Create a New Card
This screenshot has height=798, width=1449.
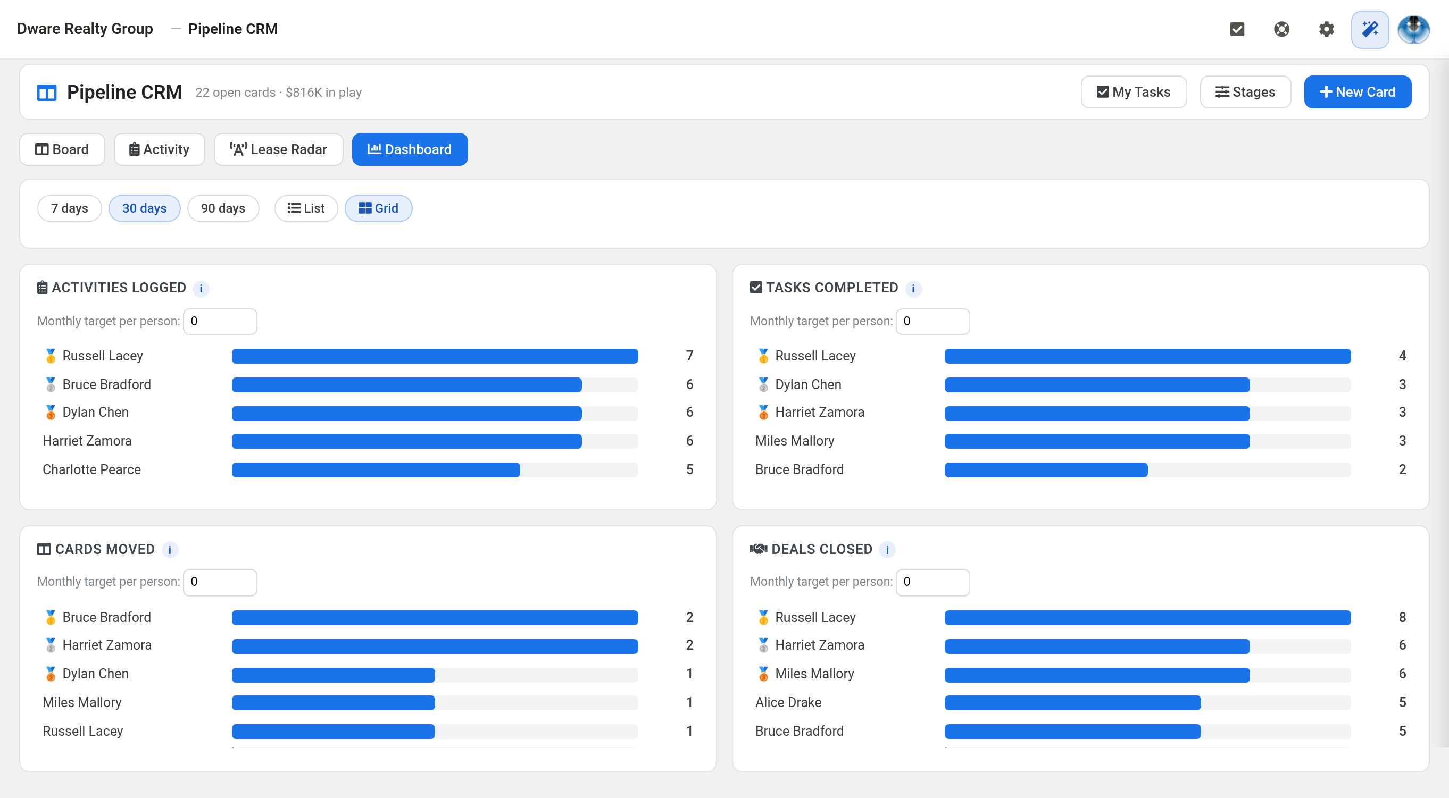tap(1358, 91)
